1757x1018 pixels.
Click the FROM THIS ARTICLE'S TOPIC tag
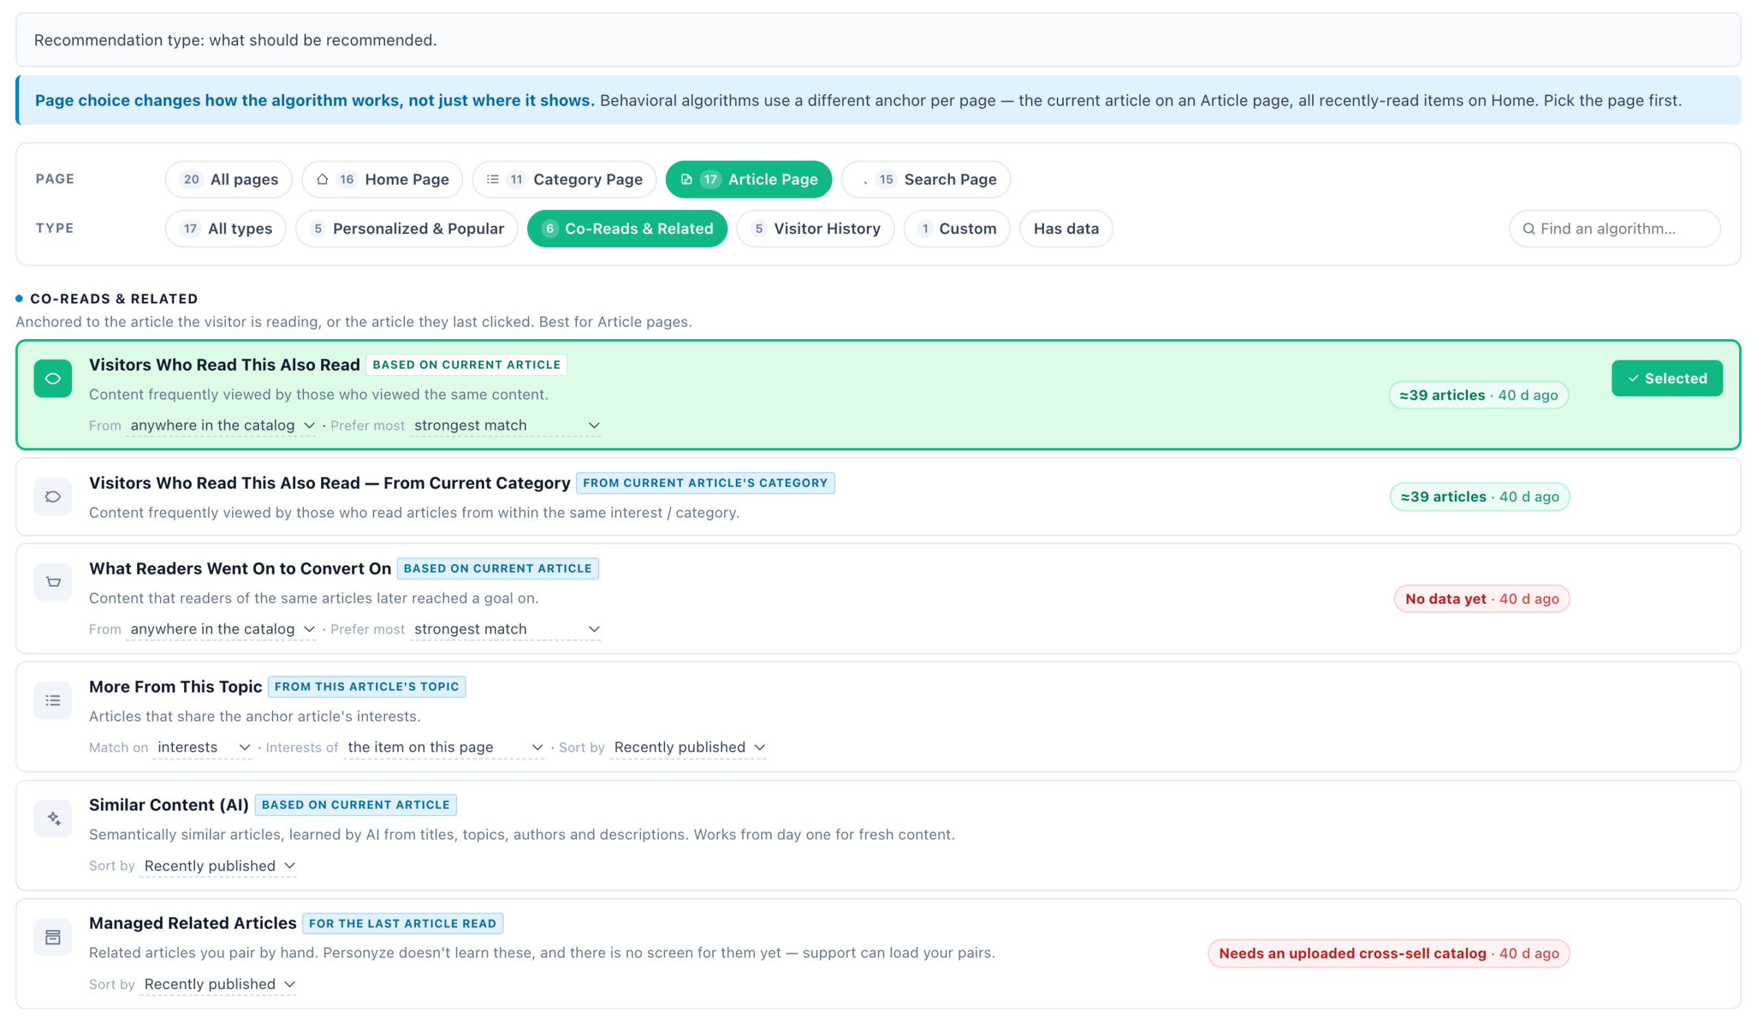click(366, 686)
